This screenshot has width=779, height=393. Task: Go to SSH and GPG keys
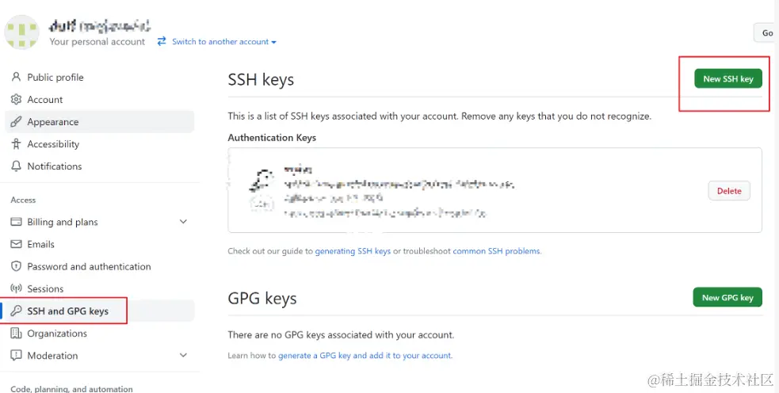[67, 311]
